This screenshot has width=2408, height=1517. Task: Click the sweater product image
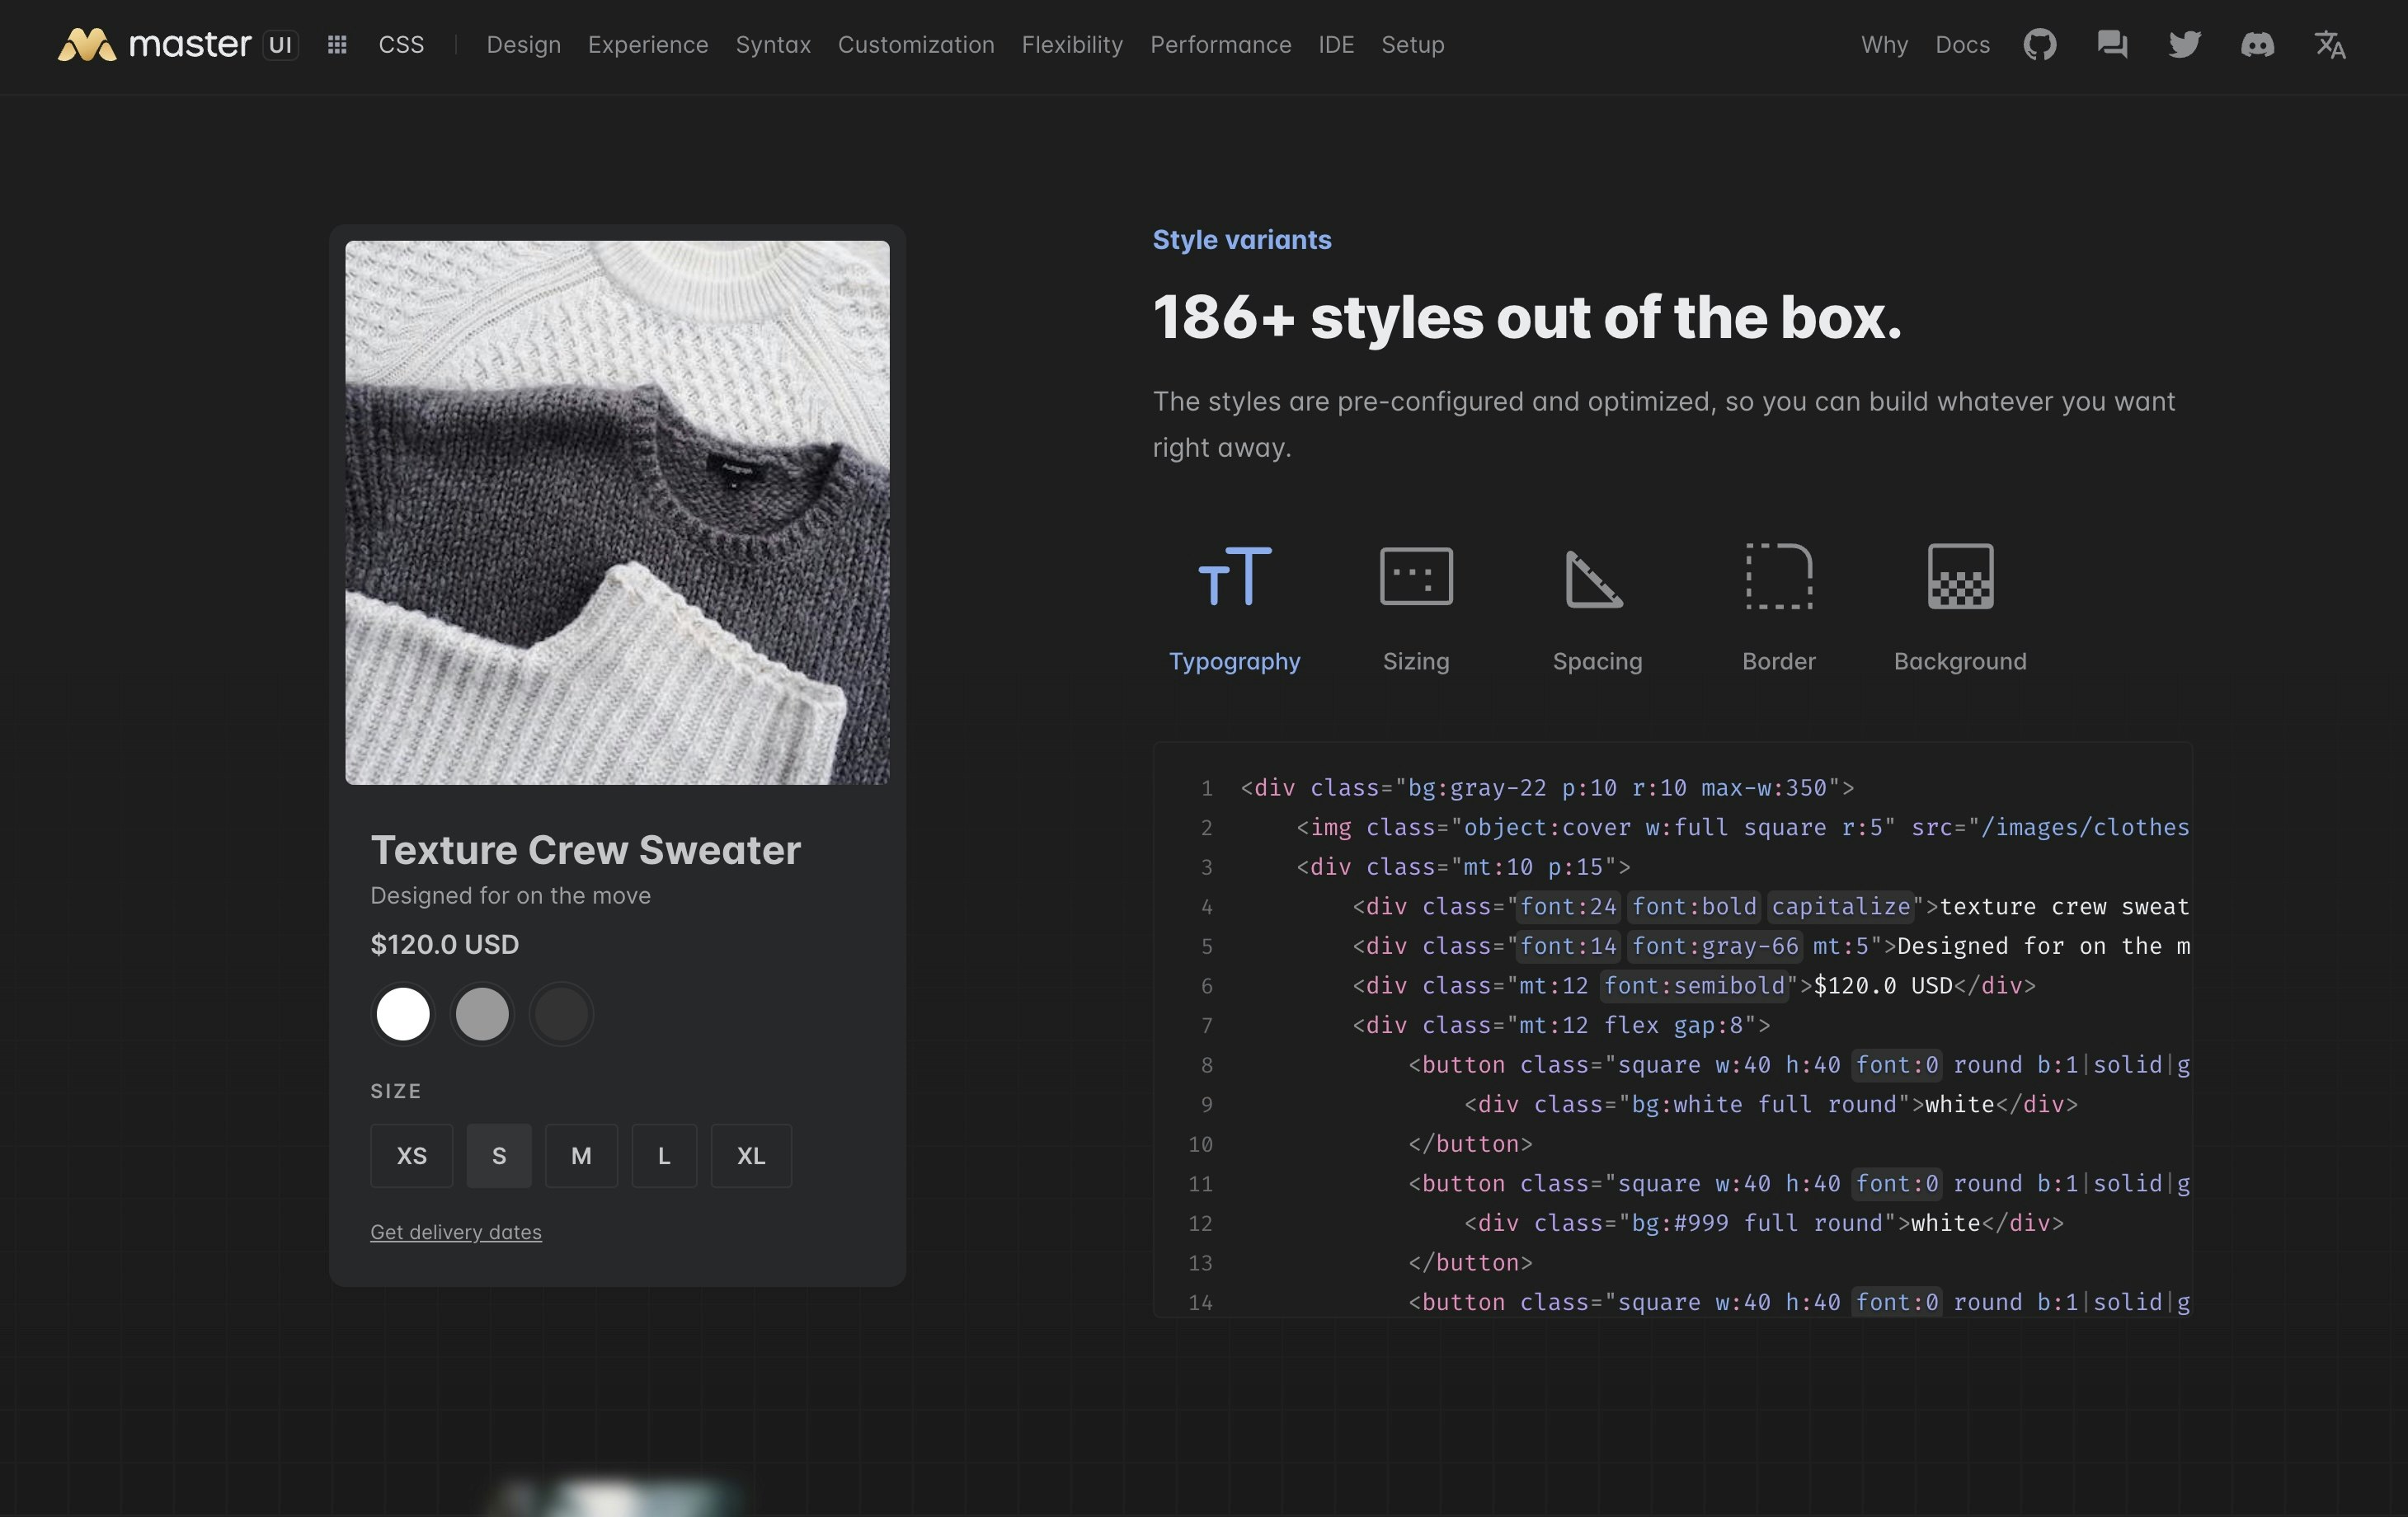pyautogui.click(x=617, y=512)
